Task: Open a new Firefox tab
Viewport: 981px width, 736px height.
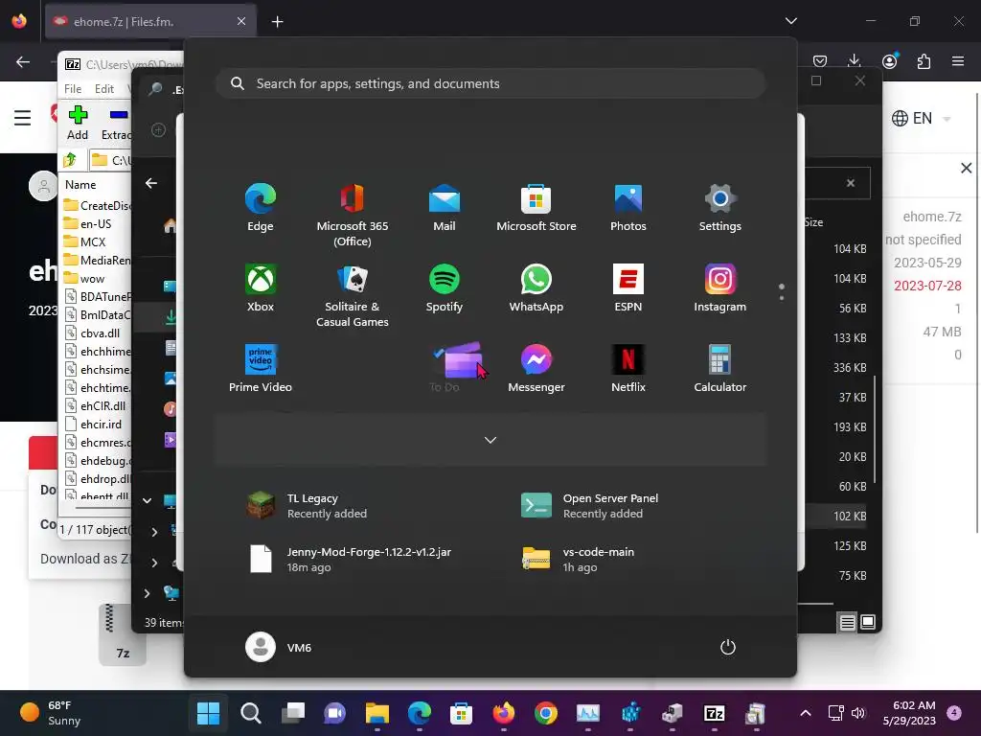Action: [277, 22]
